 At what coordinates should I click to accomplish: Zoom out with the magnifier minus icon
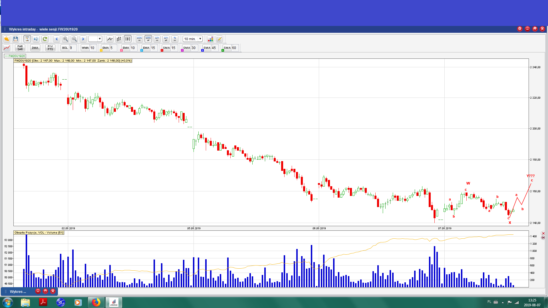(74, 39)
